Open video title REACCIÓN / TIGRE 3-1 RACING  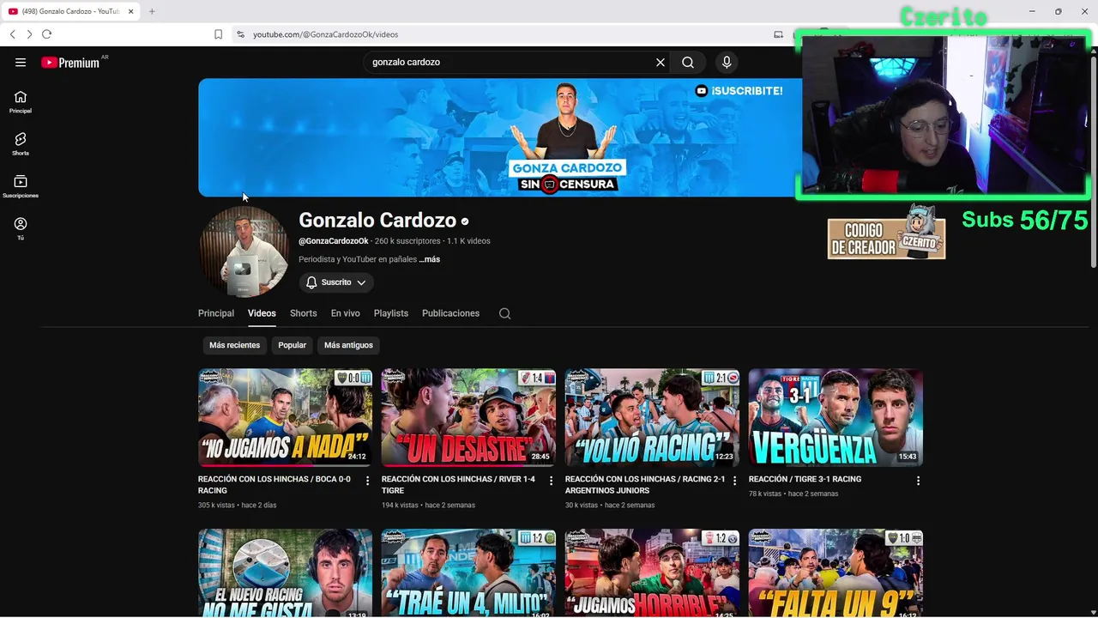pyautogui.click(x=805, y=479)
